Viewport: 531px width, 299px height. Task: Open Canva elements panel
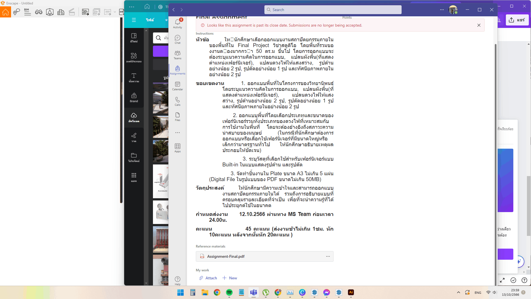tap(134, 58)
